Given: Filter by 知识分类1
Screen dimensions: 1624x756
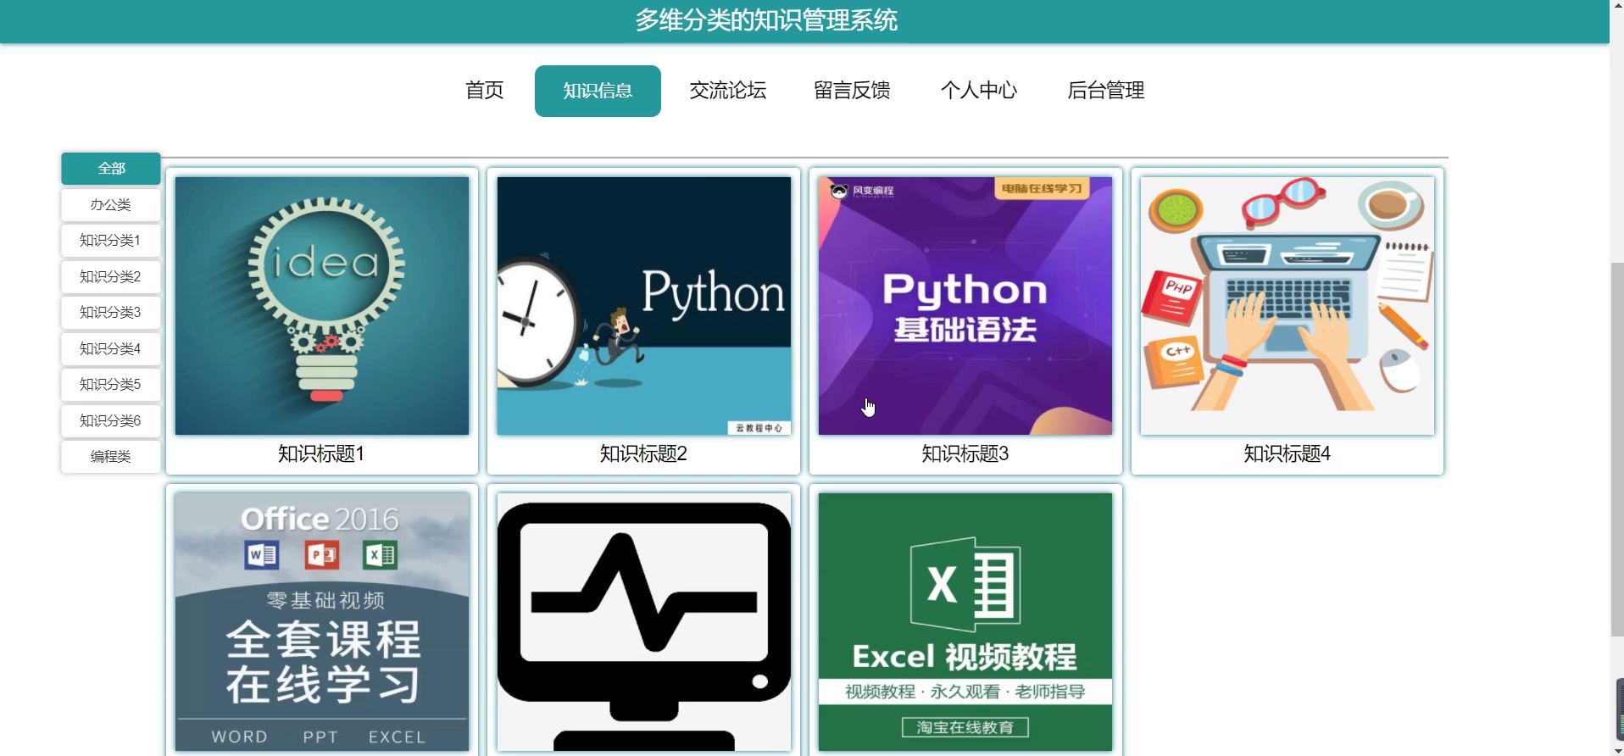Looking at the screenshot, I should (x=111, y=241).
